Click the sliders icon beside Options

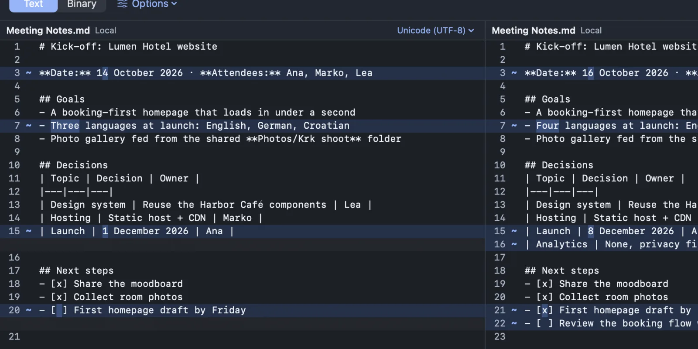click(x=122, y=4)
